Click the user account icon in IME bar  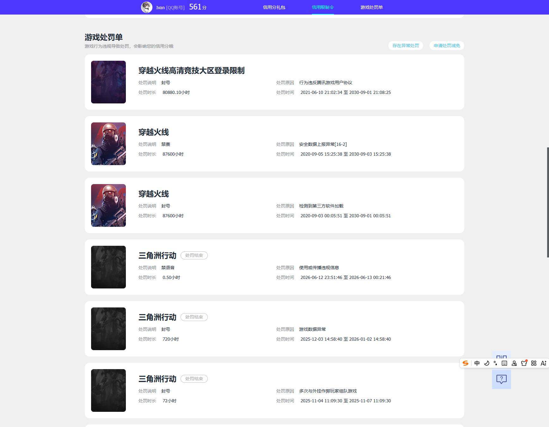(x=514, y=363)
